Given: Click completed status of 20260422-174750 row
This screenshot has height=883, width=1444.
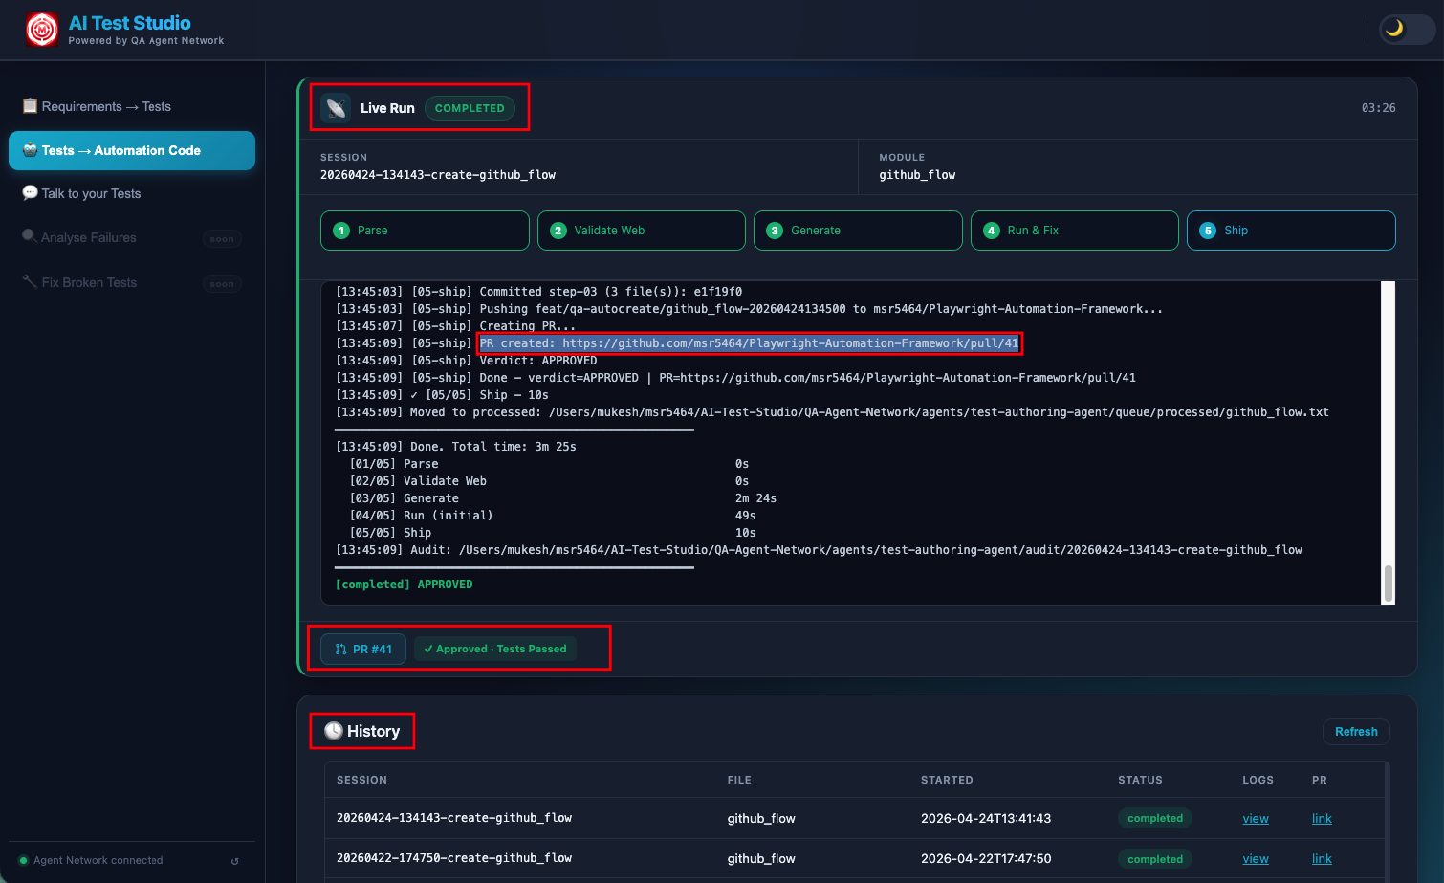Looking at the screenshot, I should (x=1155, y=859).
